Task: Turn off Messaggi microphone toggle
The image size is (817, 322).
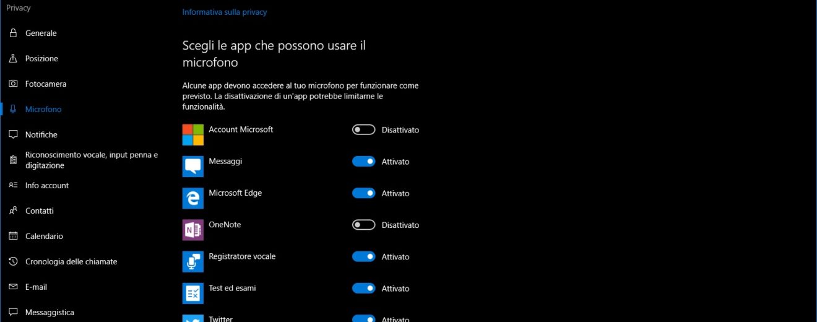Action: [363, 162]
